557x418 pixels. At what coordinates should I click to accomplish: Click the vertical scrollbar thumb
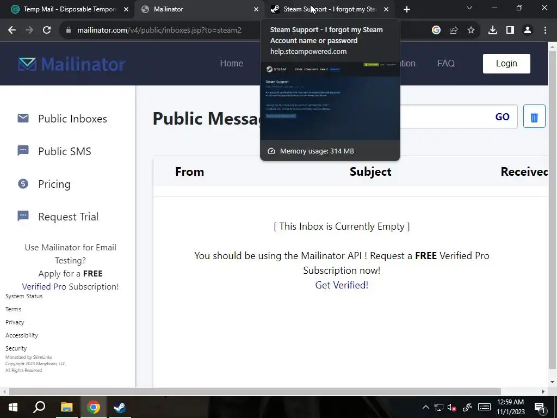[x=552, y=210]
